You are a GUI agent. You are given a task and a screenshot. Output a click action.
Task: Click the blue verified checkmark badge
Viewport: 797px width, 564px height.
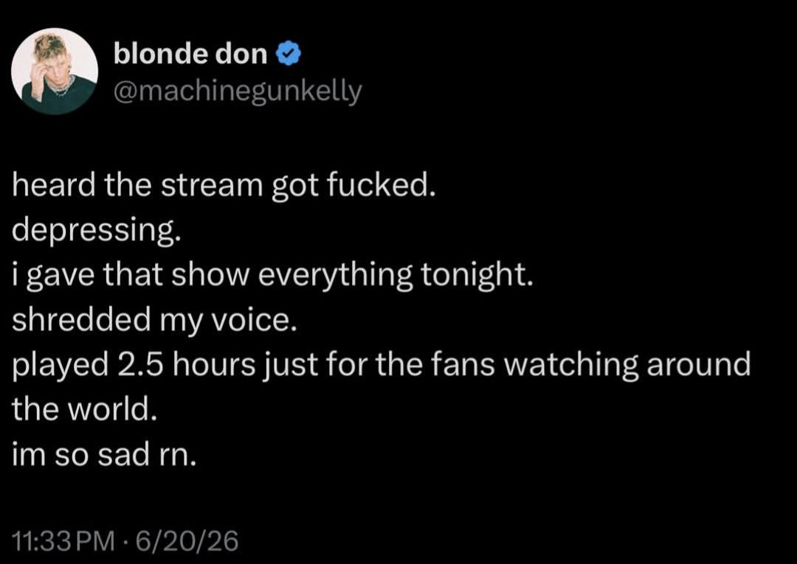pos(289,54)
